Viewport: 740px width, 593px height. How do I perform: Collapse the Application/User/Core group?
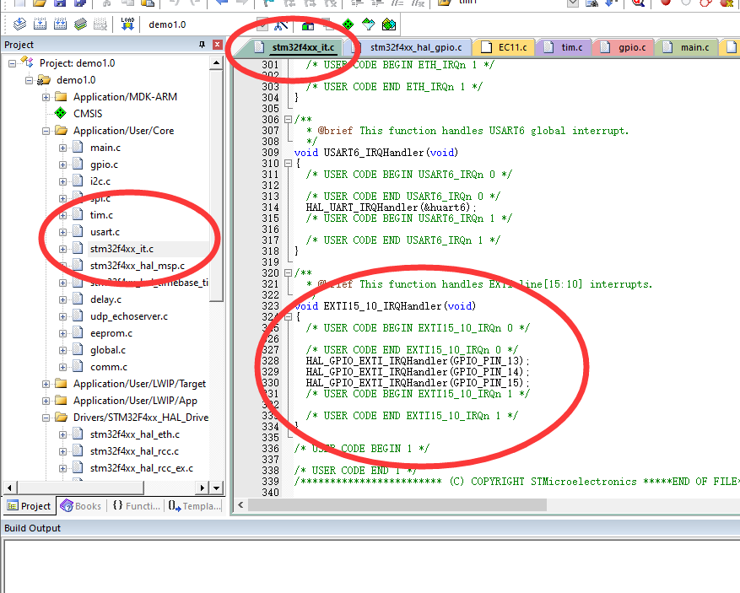click(x=47, y=130)
